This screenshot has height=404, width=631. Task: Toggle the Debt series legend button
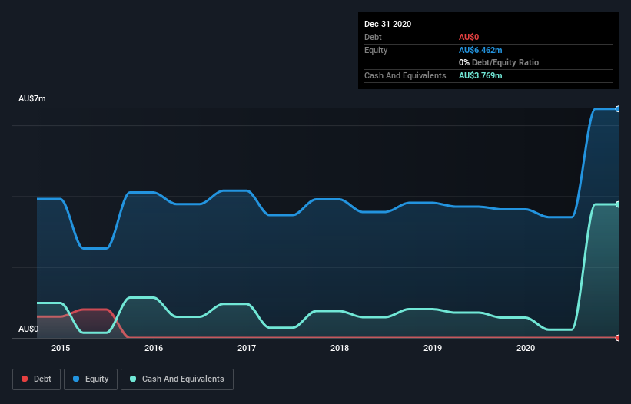pyautogui.click(x=37, y=379)
